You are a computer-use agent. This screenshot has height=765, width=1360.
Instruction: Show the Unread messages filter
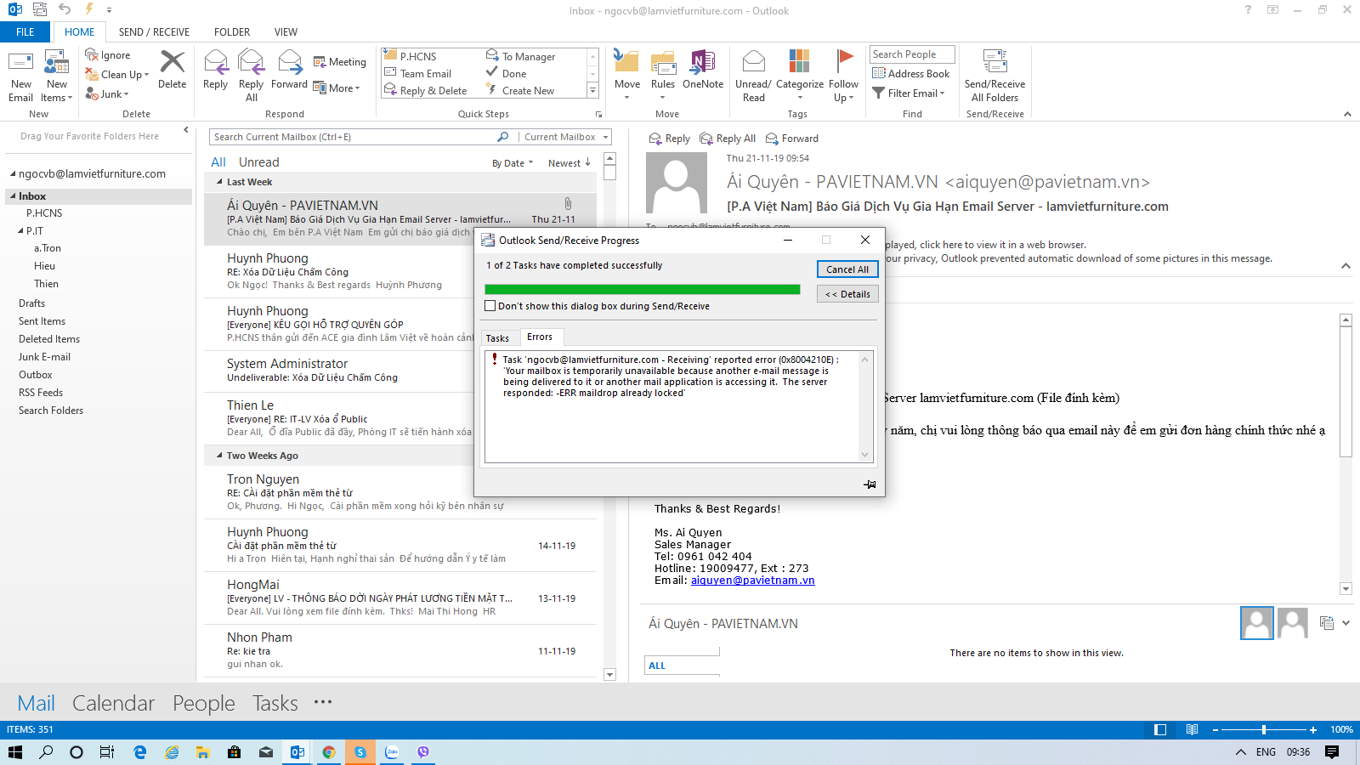(258, 162)
